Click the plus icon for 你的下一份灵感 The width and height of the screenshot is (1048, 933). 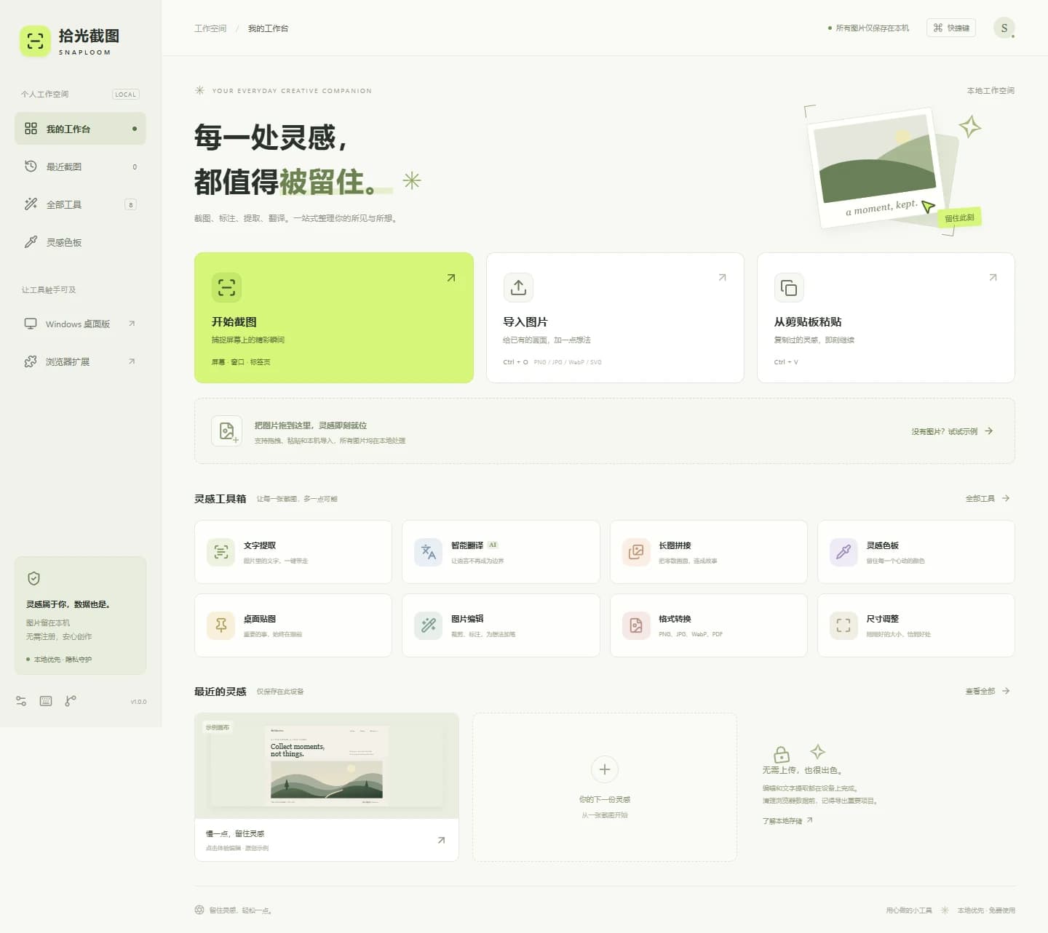point(604,769)
